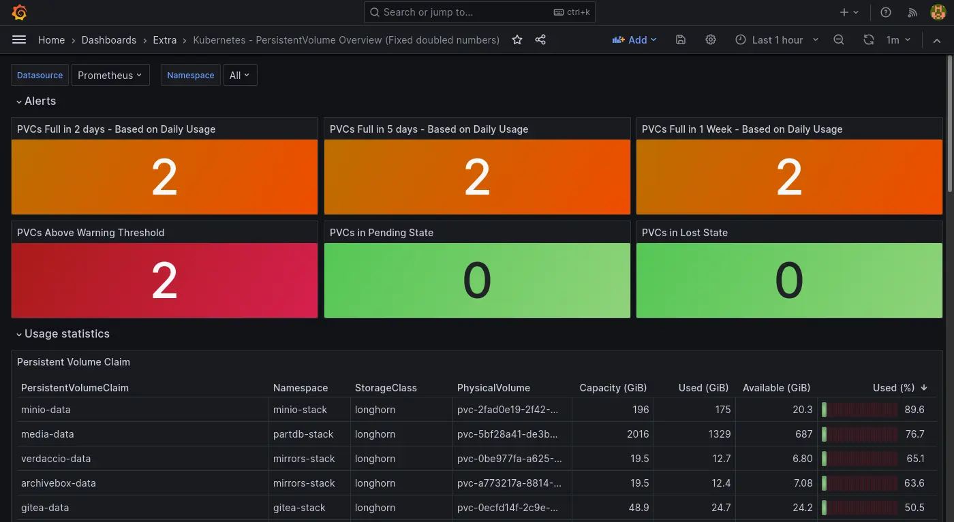The image size is (954, 522).
Task: Open the Namespace All dropdown
Action: click(x=240, y=76)
